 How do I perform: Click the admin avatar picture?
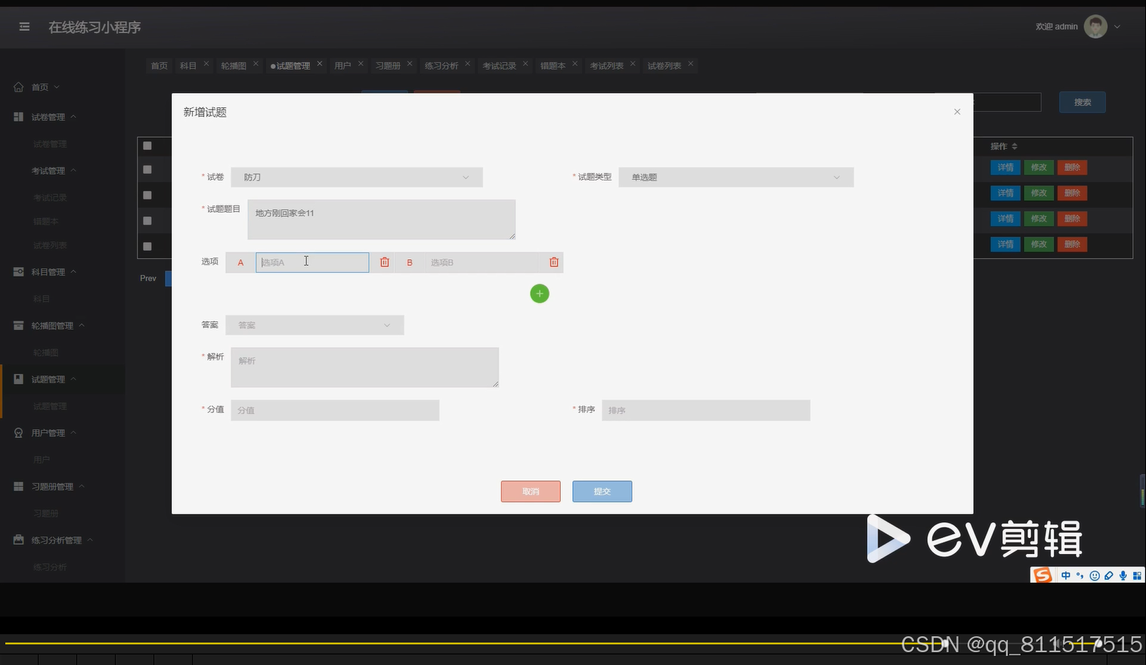click(1095, 26)
